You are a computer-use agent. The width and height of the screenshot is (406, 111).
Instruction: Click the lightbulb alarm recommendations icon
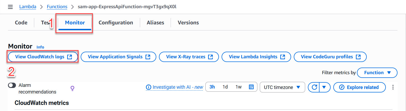[x=72, y=88]
